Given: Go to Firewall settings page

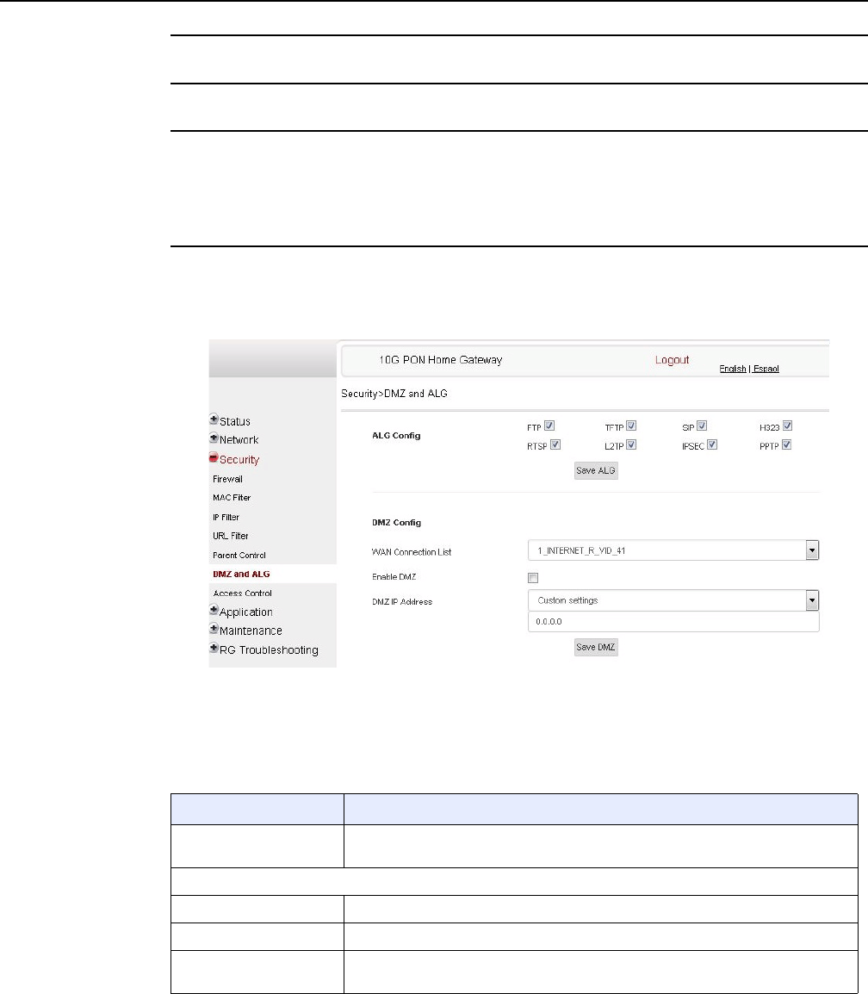Looking at the screenshot, I should pyautogui.click(x=227, y=479).
